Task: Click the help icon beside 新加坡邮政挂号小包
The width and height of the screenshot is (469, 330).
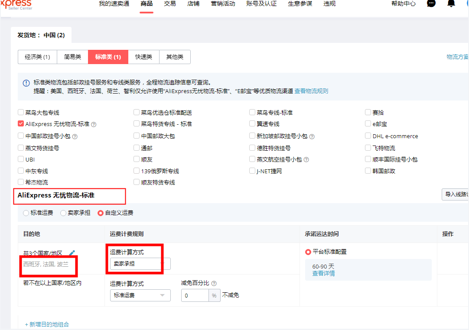Action: [x=312, y=136]
